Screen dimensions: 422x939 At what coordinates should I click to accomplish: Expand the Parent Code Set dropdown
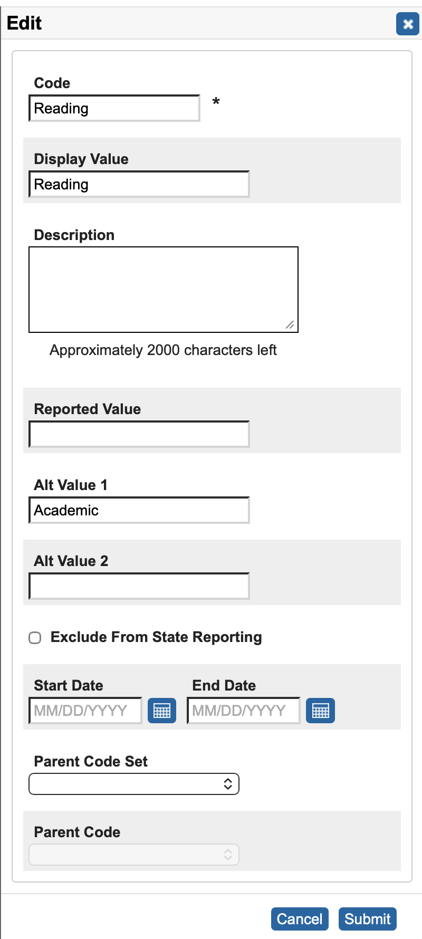[134, 784]
